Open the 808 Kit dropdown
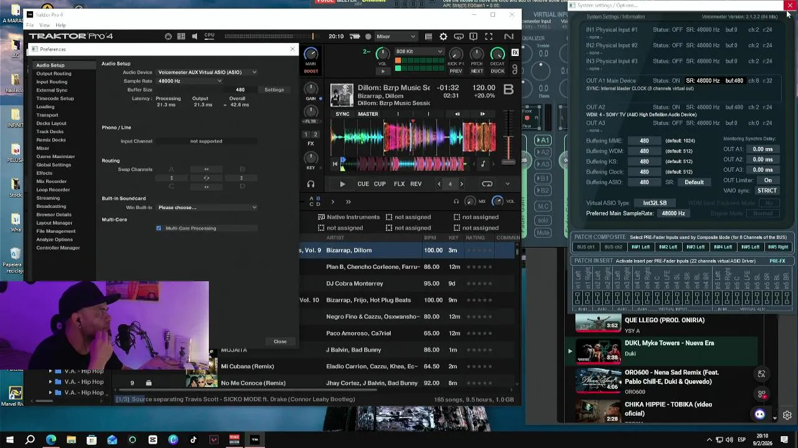798x448 pixels. pos(419,52)
